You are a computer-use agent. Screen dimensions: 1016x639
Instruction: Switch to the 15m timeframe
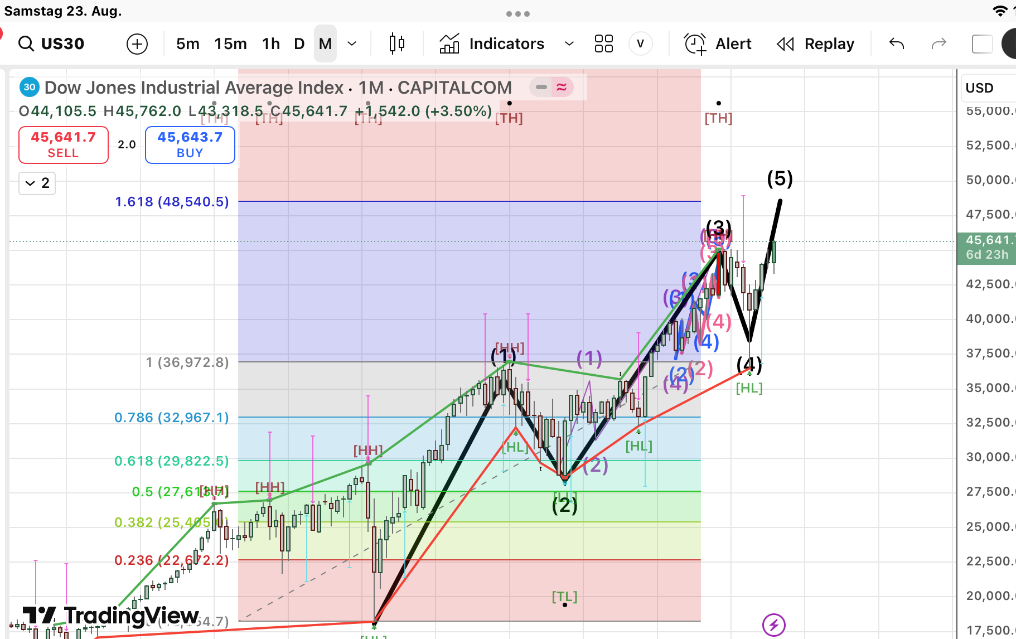pos(230,43)
